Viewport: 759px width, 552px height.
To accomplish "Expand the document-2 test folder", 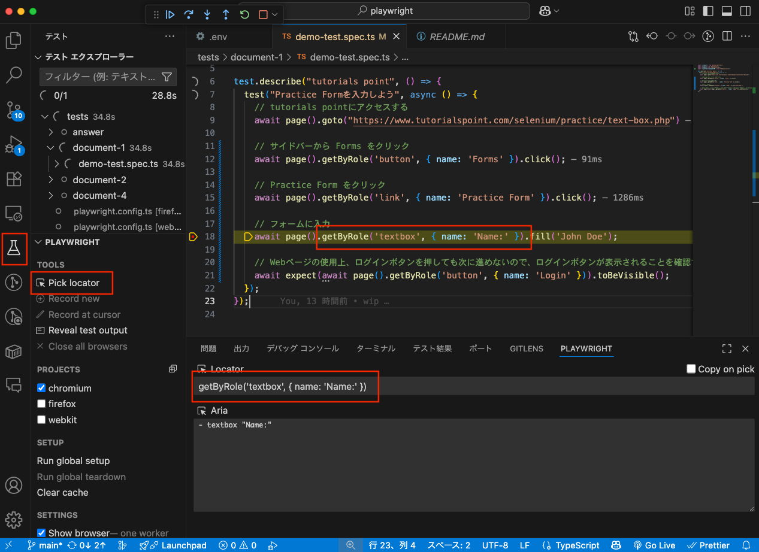I will tap(51, 180).
